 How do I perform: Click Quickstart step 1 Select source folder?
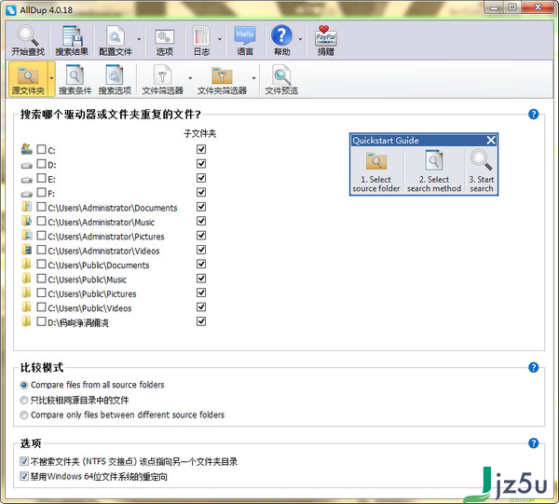pos(376,171)
